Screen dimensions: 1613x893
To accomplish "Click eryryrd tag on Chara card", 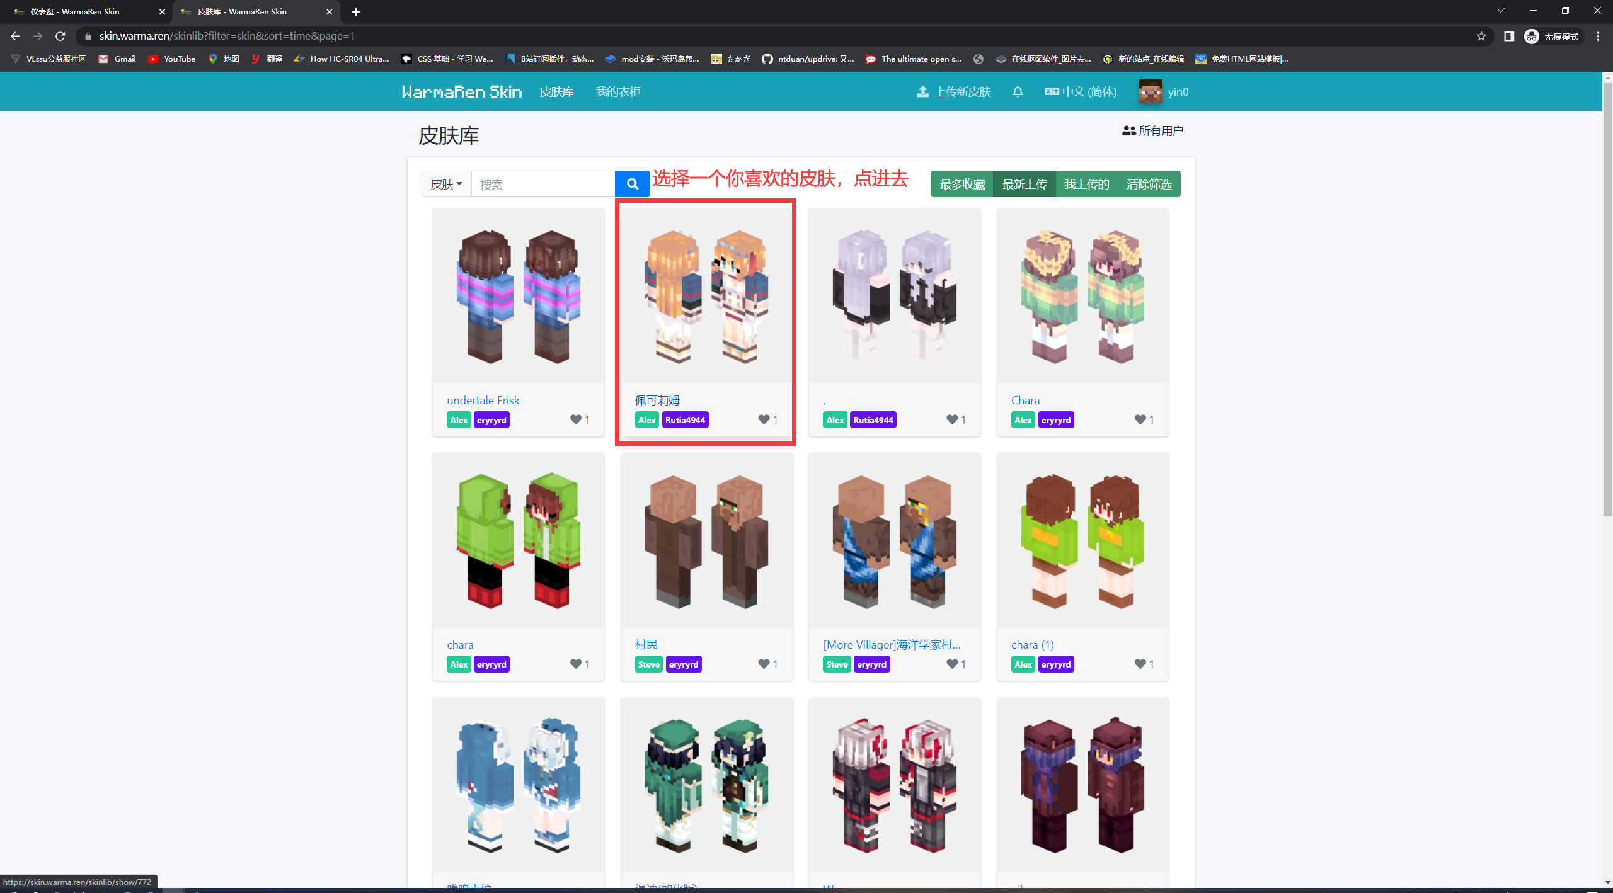I will [1056, 420].
